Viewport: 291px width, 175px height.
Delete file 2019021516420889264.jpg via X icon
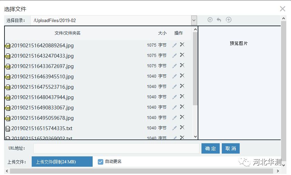coord(182,45)
